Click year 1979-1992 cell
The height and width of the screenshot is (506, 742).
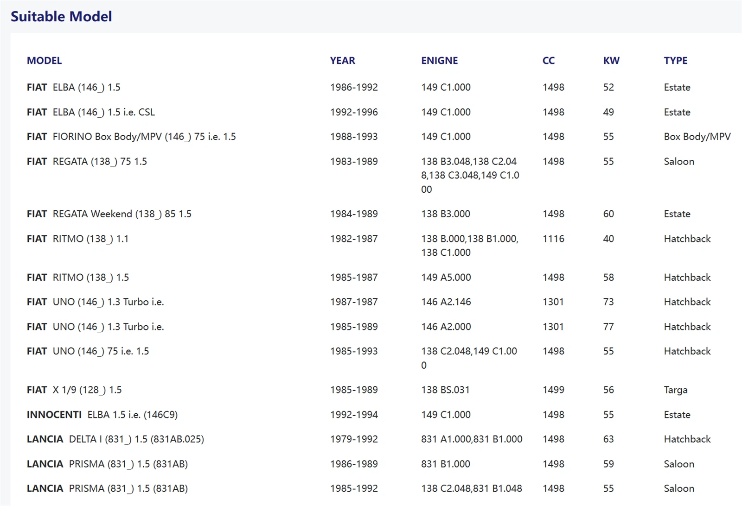354,439
